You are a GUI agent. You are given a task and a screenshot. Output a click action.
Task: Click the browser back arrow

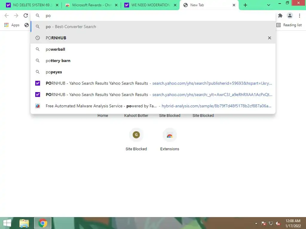tap(7, 16)
